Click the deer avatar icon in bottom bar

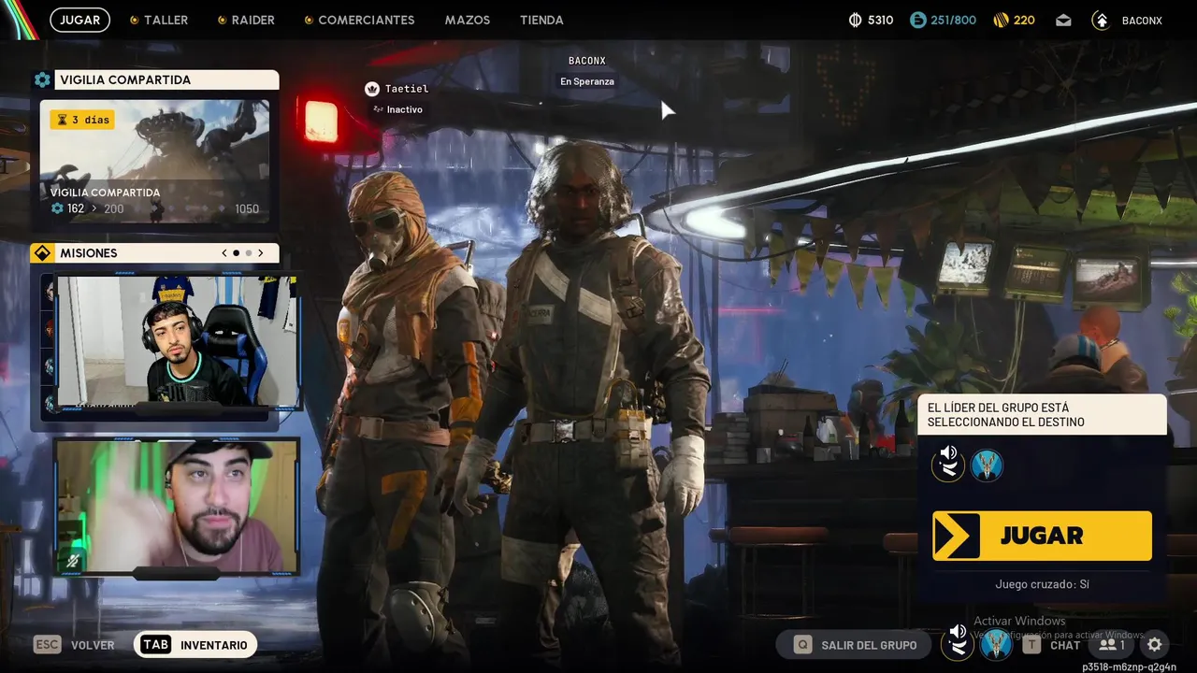(996, 644)
